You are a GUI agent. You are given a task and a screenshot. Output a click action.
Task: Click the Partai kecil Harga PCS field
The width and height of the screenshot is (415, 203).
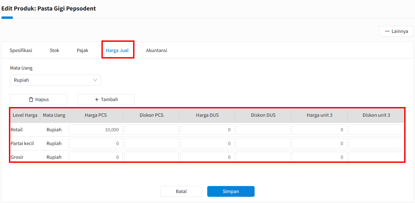(96, 143)
